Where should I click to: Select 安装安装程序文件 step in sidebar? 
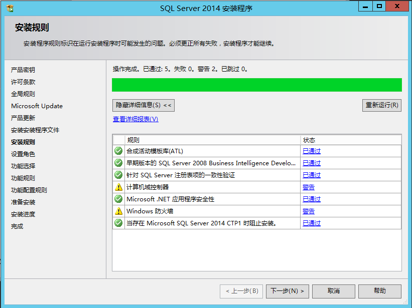(35, 130)
